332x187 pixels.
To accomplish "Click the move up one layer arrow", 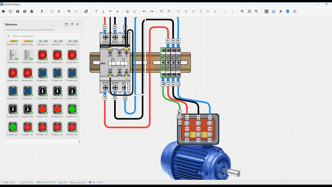I will (x=110, y=11).
